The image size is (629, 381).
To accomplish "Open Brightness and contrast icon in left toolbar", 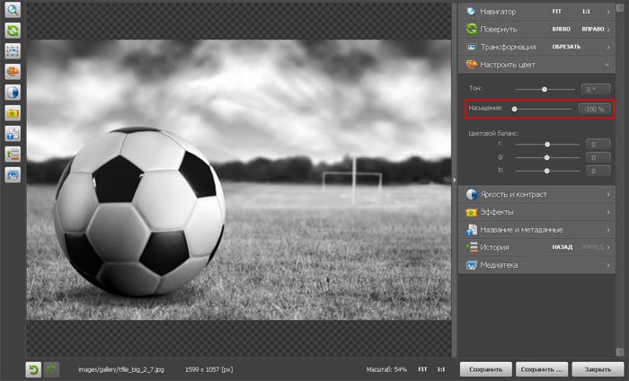I will 13,92.
